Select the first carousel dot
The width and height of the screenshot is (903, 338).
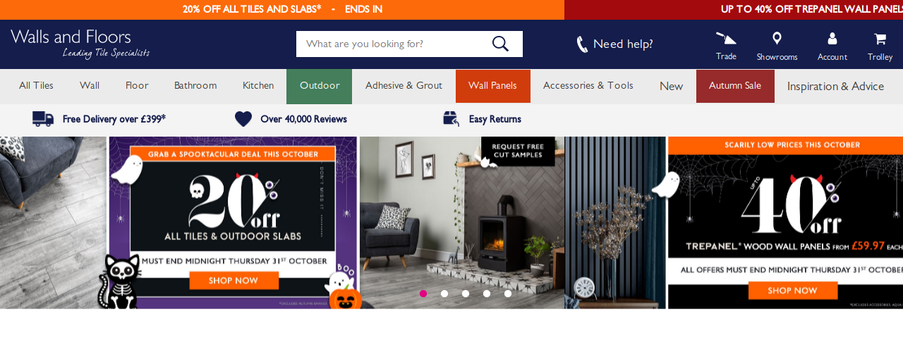point(423,294)
